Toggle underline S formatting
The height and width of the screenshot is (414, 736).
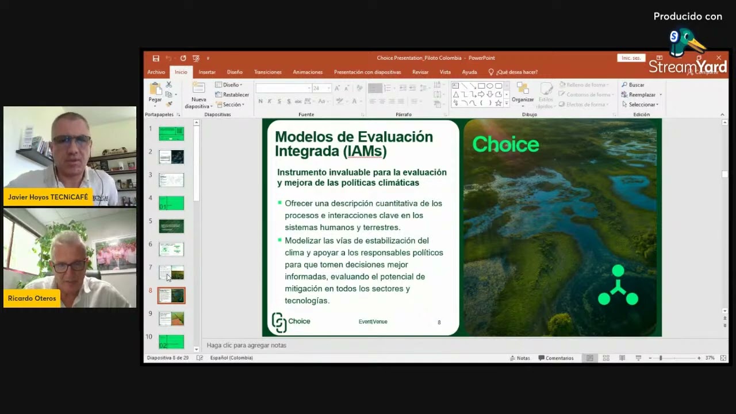coord(279,101)
